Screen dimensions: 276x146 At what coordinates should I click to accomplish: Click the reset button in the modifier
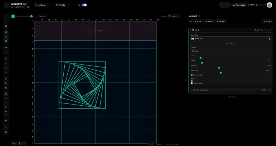231,44
